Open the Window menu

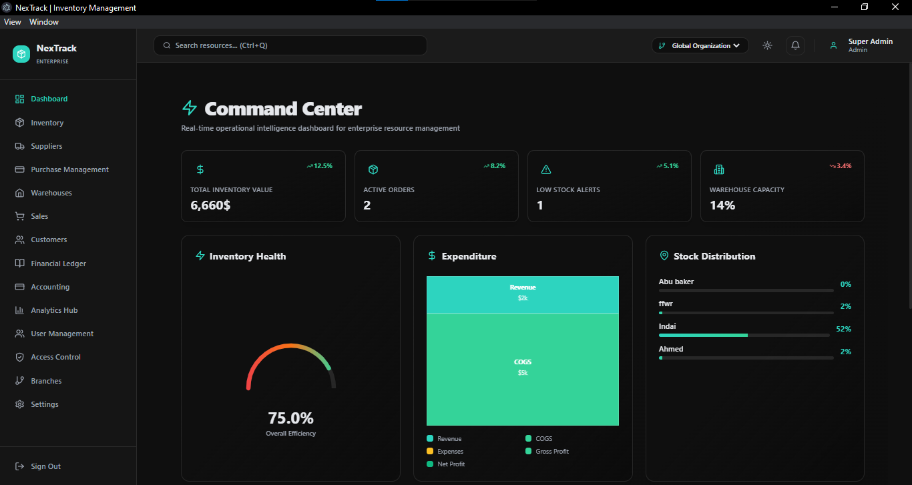pyautogui.click(x=44, y=22)
